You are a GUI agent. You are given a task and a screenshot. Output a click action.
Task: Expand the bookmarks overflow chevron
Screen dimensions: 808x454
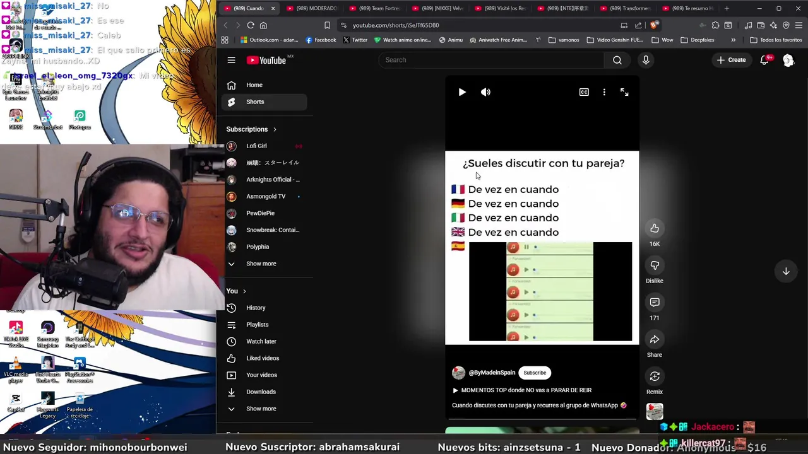[733, 40]
